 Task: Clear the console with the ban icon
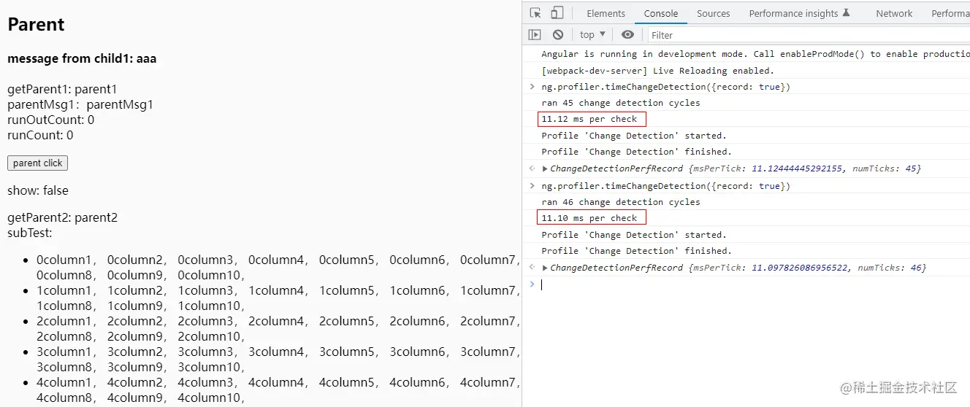click(x=558, y=34)
